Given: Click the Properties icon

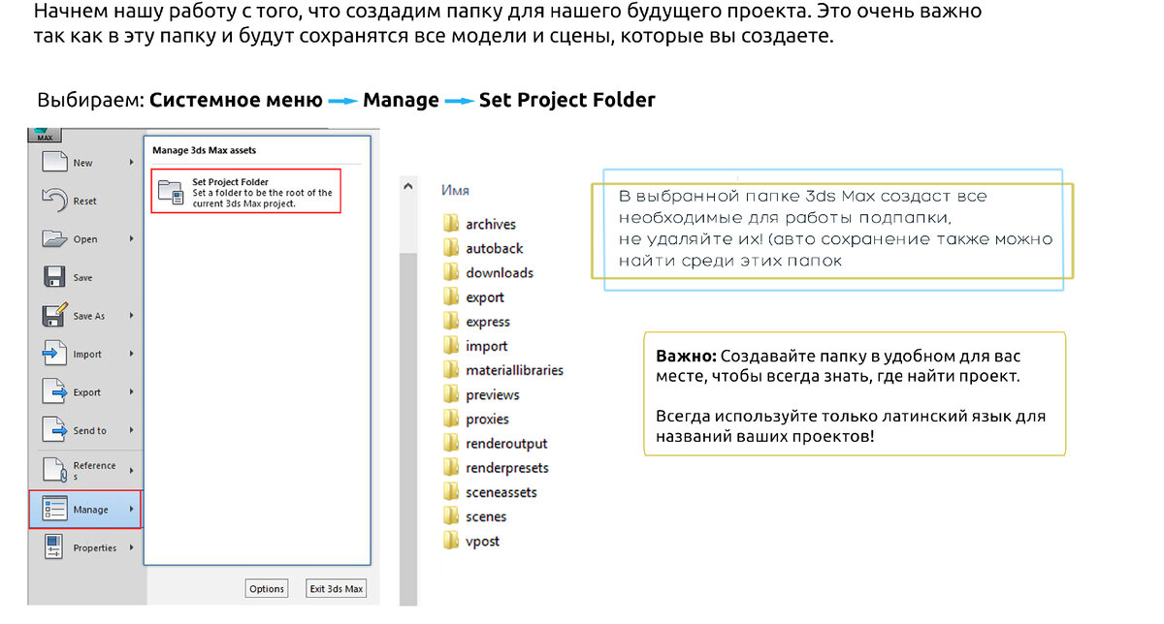Looking at the screenshot, I should pyautogui.click(x=54, y=547).
